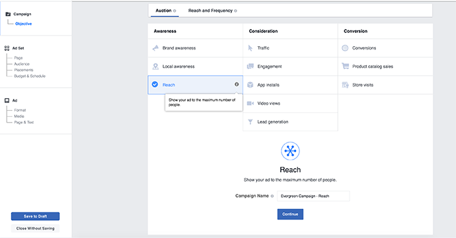Click the App installs box icon
The width and height of the screenshot is (456, 238).
pos(250,85)
